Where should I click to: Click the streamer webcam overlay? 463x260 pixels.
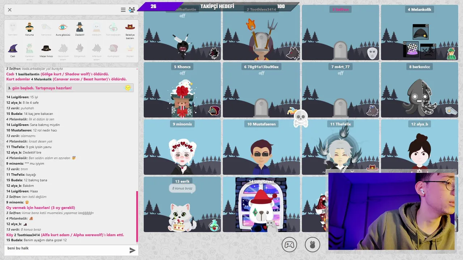tap(391, 211)
